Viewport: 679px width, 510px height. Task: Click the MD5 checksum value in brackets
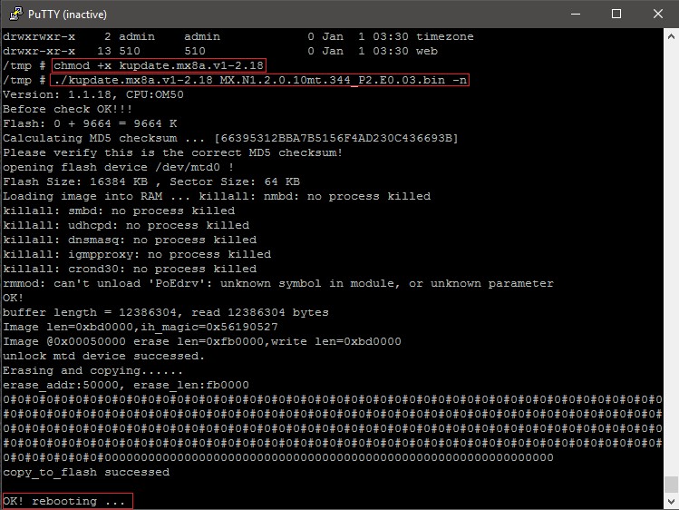click(335, 138)
